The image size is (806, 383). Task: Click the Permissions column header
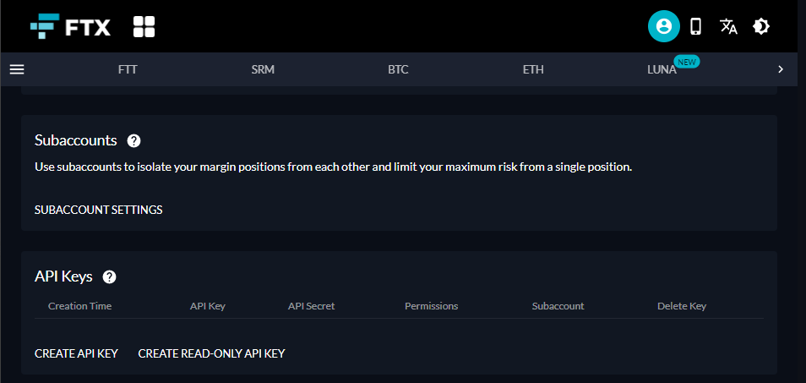click(x=431, y=306)
